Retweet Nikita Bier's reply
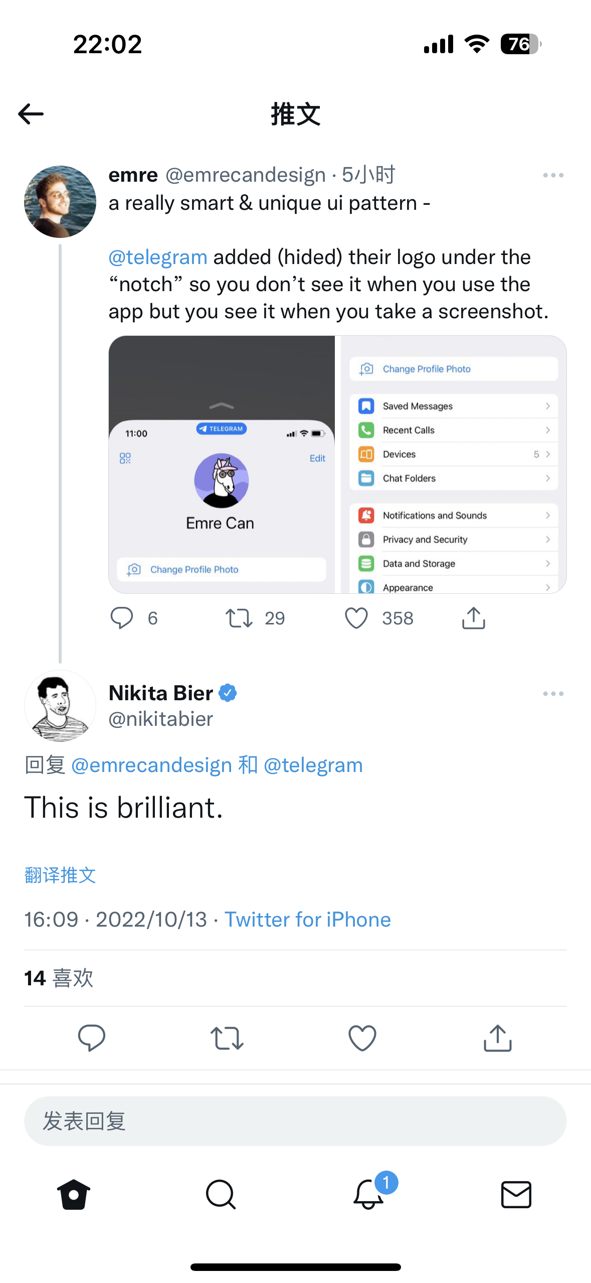Viewport: 591px width, 1283px height. (x=227, y=1038)
